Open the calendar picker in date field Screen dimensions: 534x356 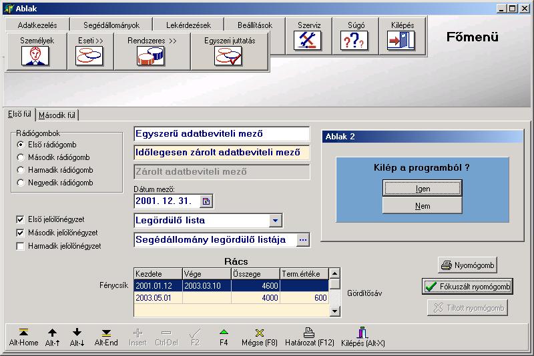(x=206, y=201)
